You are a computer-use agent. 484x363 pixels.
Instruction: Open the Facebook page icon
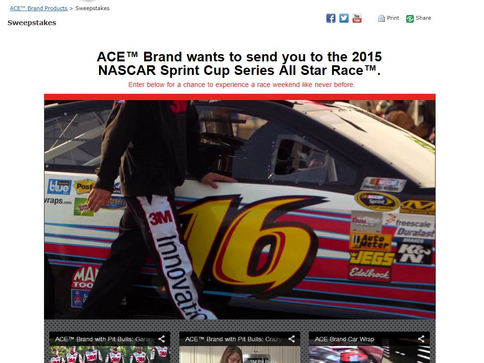[331, 18]
